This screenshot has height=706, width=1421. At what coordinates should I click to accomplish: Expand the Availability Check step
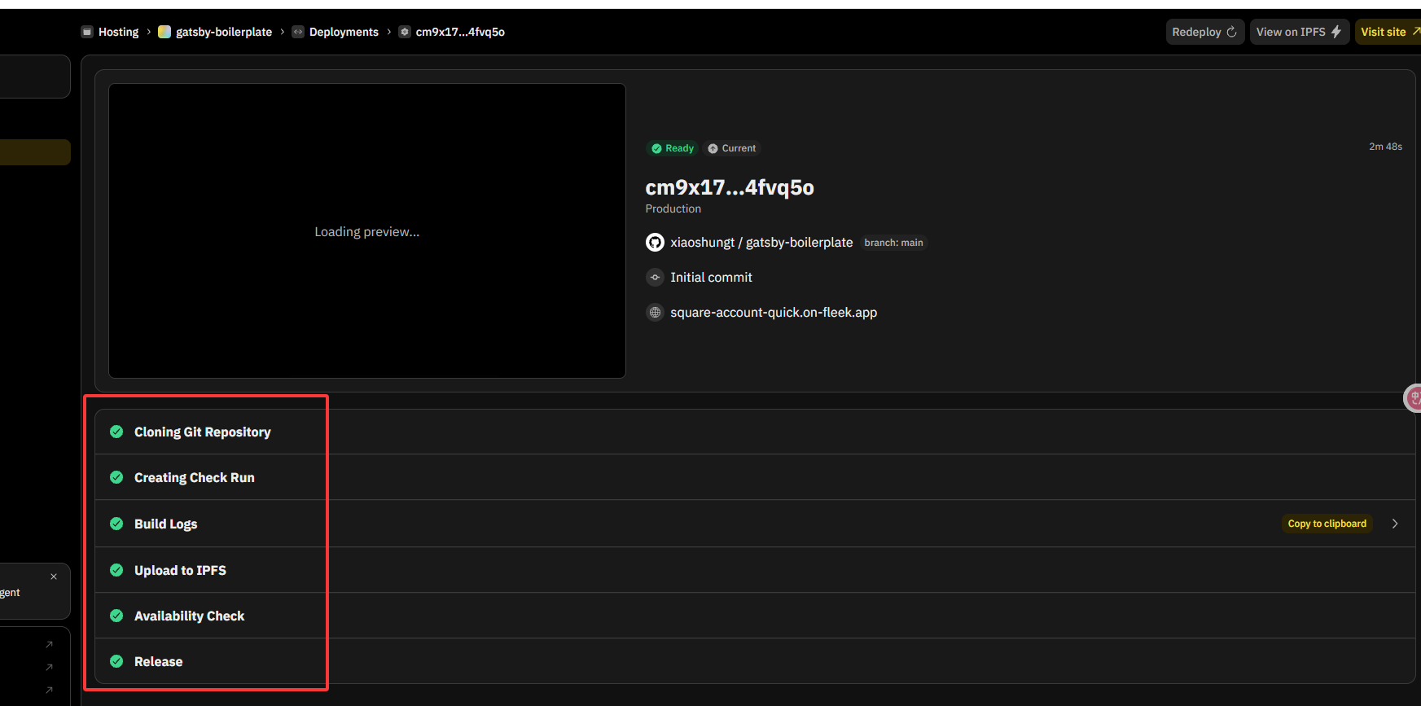coord(189,616)
